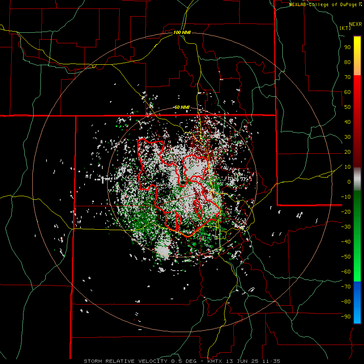Image resolution: width=364 pixels, height=364 pixels.
Task: Click the NEXR label at the top right
Action: [x=356, y=24]
